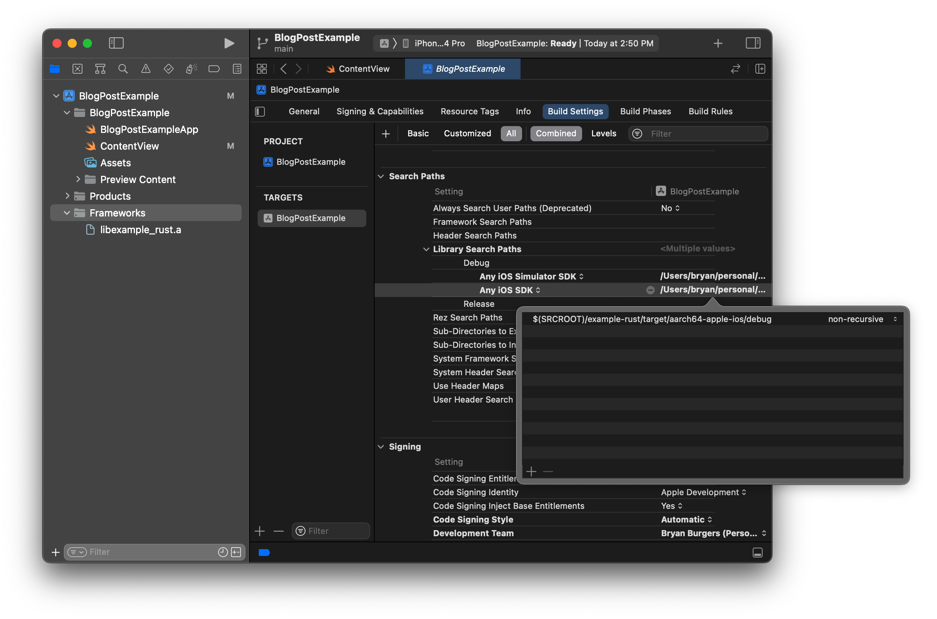Go forward in editor history

point(299,69)
